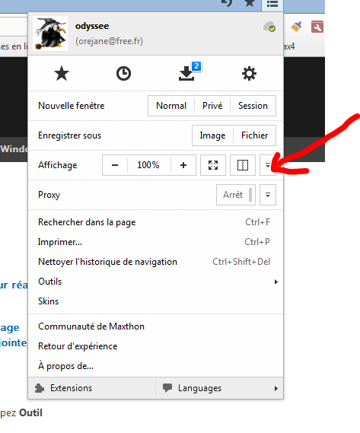Save page as Image
The width and height of the screenshot is (360, 433).
click(212, 135)
